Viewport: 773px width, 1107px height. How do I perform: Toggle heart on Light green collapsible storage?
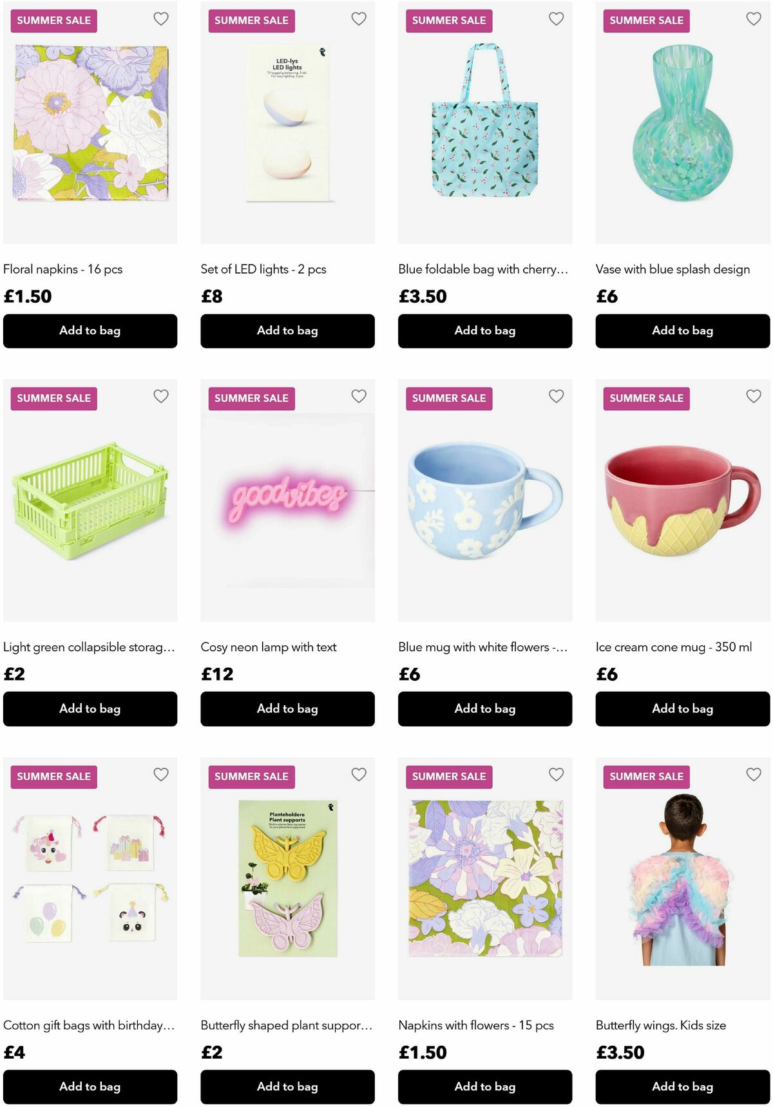point(161,396)
